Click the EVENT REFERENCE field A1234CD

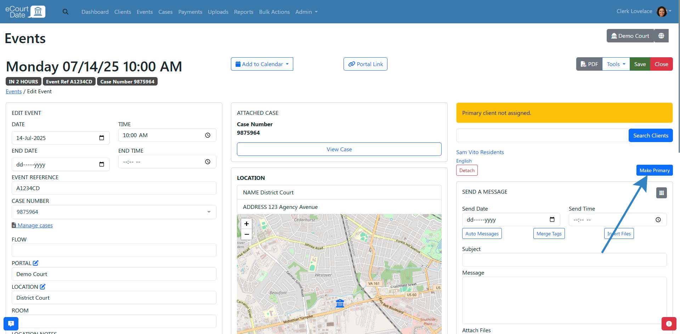tap(114, 188)
